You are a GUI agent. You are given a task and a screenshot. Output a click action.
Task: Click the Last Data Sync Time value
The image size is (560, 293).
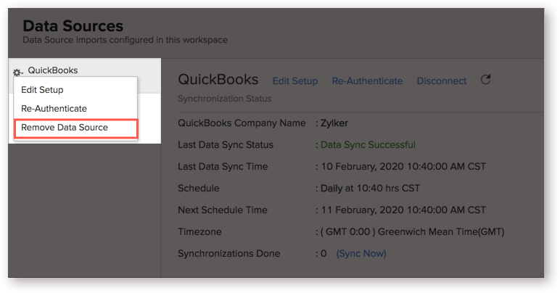click(403, 166)
